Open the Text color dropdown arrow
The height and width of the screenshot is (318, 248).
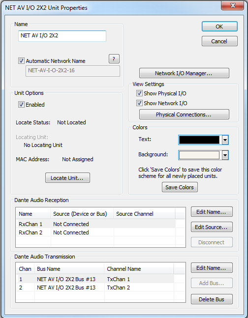click(225, 140)
